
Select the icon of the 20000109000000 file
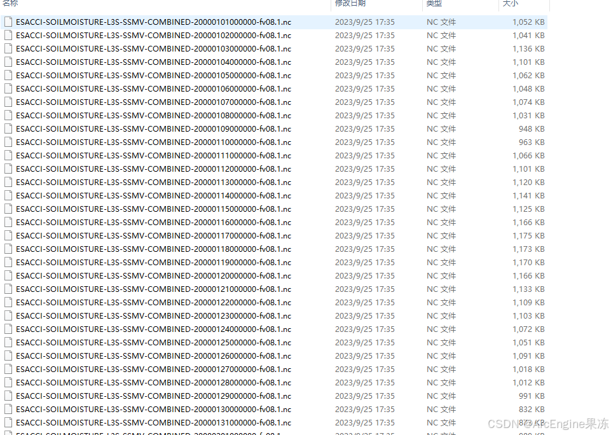coord(8,129)
